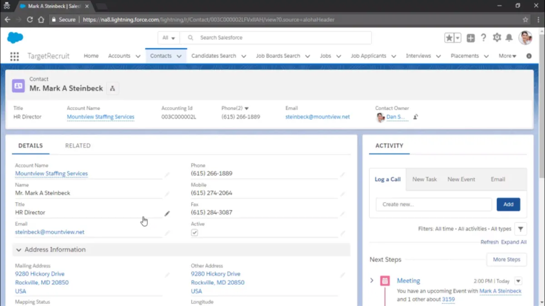Click the view contact hierarchy icon
Viewport: 545px width, 306px height.
(113, 88)
